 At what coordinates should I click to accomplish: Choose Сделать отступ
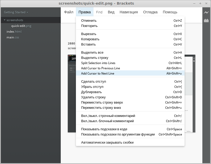point(130,81)
